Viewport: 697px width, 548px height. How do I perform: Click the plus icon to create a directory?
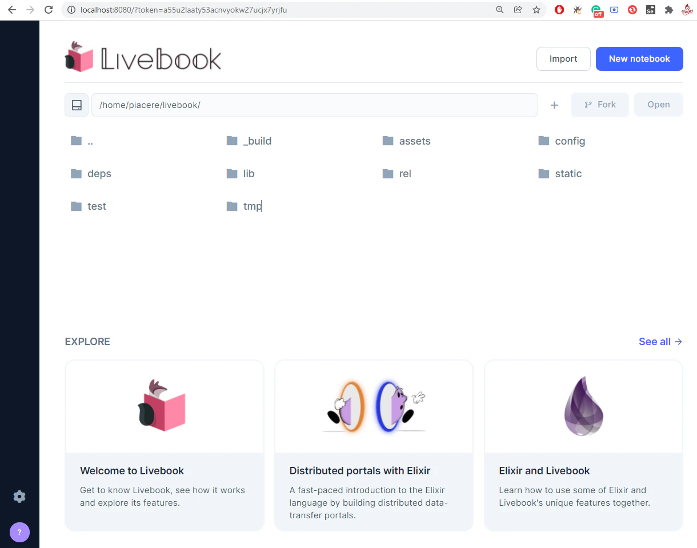tap(554, 105)
